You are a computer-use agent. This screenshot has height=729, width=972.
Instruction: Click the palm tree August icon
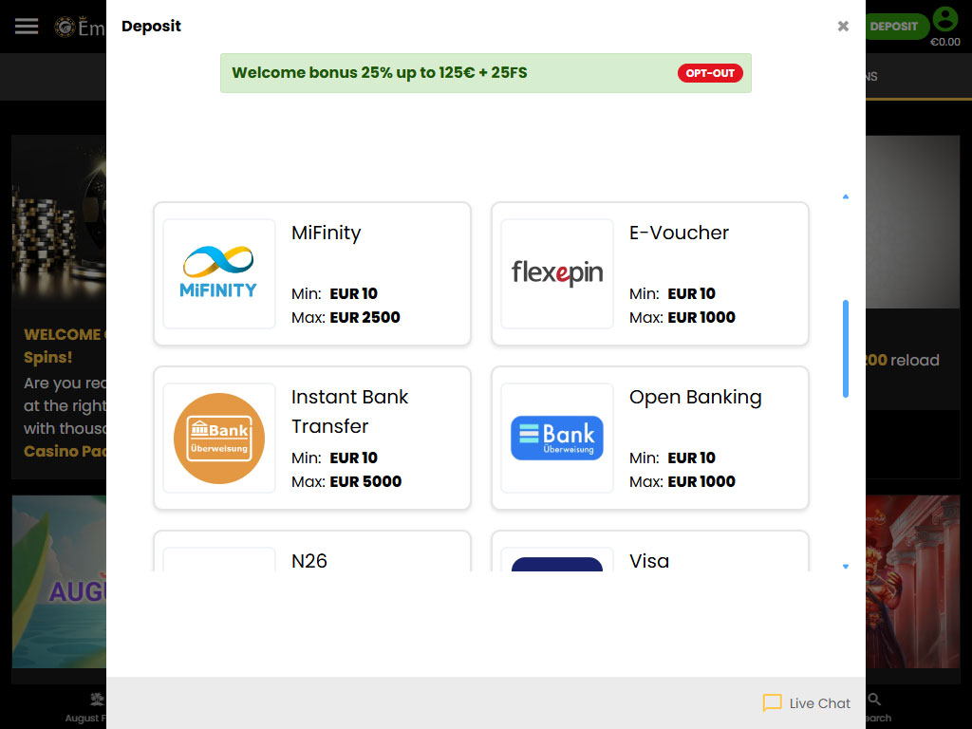click(98, 700)
